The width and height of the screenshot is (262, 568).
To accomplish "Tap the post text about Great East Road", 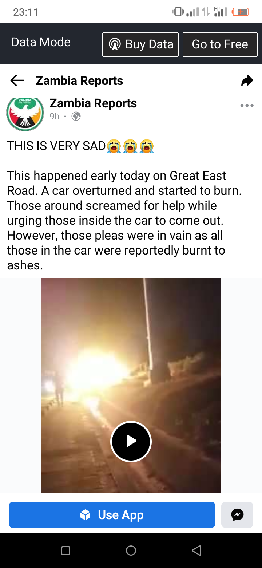I will coord(124,220).
